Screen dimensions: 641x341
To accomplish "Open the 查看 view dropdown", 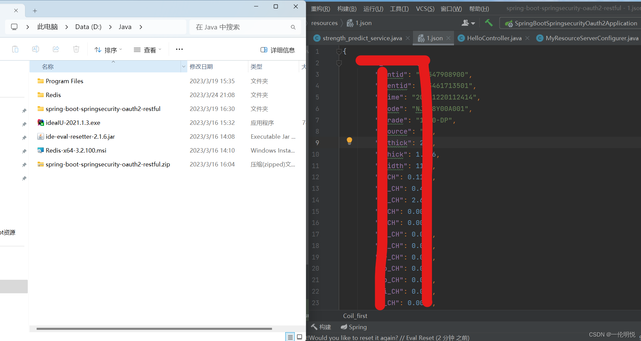I will 147,50.
